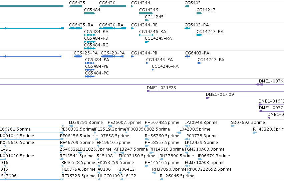The image size is (284, 181).
Task: Click the RE46709.5prime EST label
Action: tap(77, 143)
